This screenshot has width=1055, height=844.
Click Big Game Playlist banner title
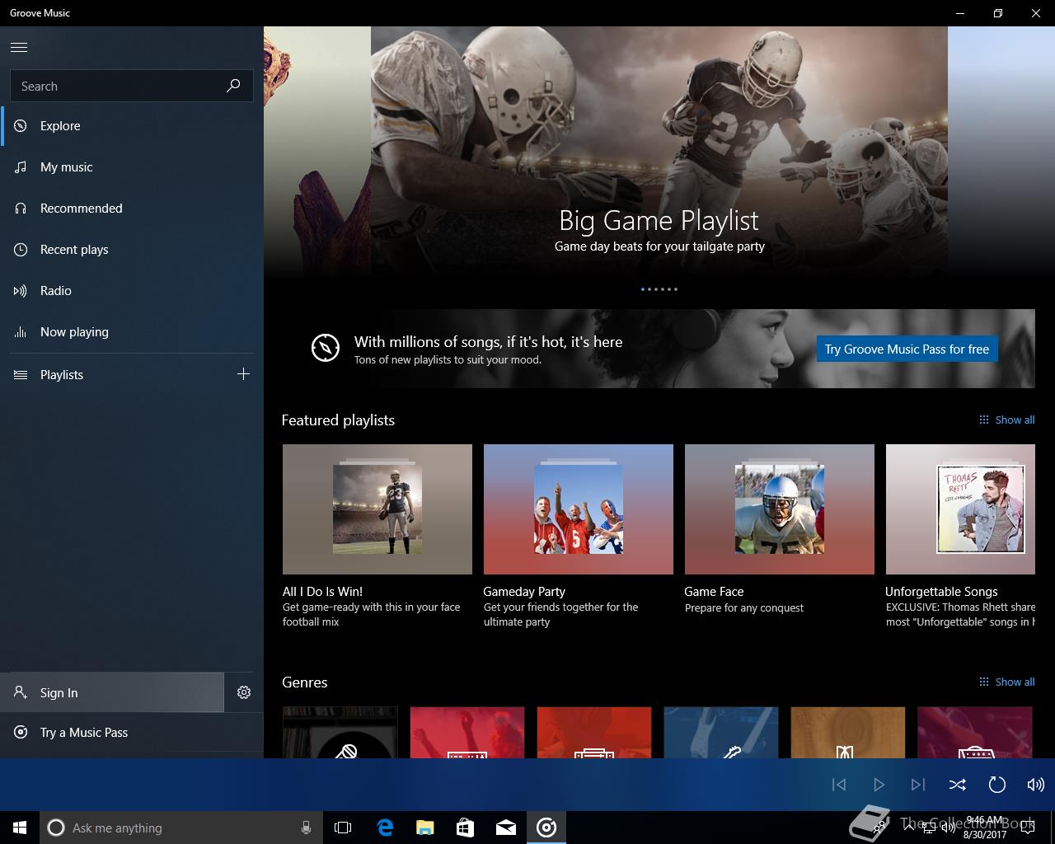[x=659, y=220]
